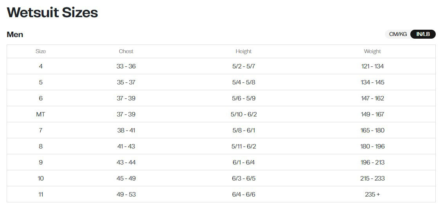The height and width of the screenshot is (209, 442).
Task: Click the Chest column header
Action: 126,51
